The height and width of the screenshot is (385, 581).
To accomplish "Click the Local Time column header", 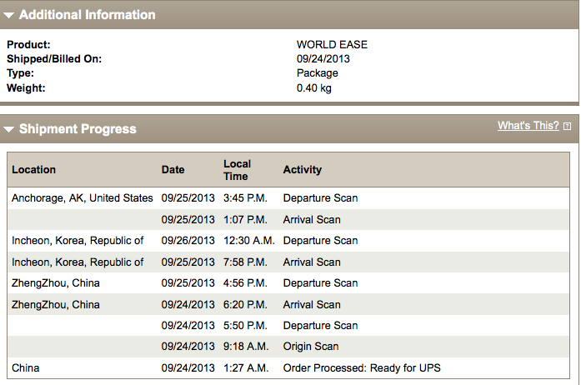I will click(237, 170).
